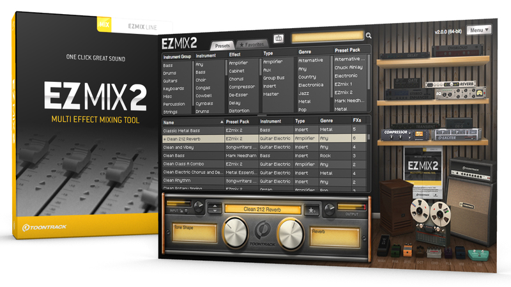Adjust the Reverb knob
This screenshot has height=287, width=511.
(x=290, y=234)
